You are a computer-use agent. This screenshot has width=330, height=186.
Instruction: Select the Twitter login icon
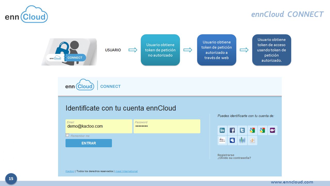242,130
